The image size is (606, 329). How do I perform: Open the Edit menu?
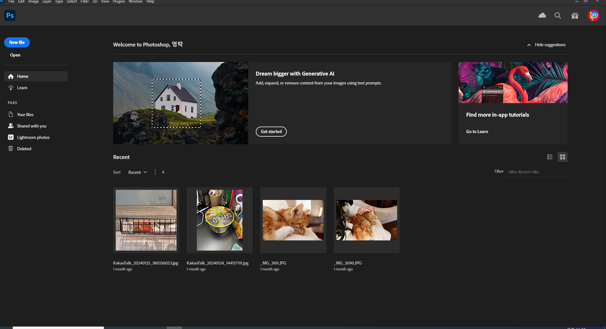(x=21, y=2)
